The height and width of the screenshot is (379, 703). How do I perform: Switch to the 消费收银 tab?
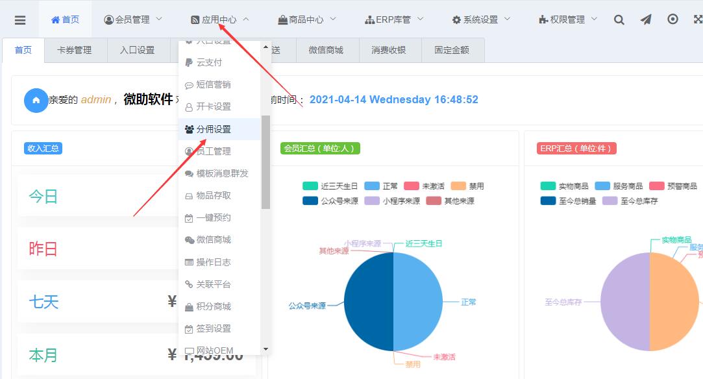tap(389, 50)
